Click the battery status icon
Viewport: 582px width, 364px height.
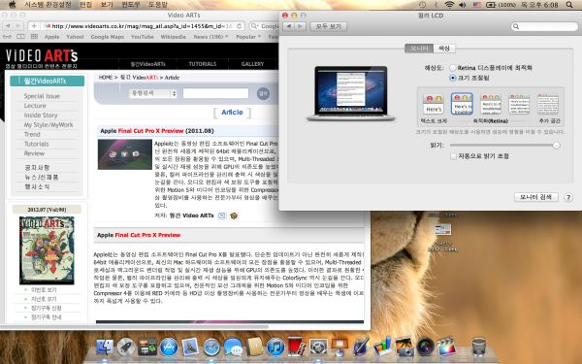490,5
